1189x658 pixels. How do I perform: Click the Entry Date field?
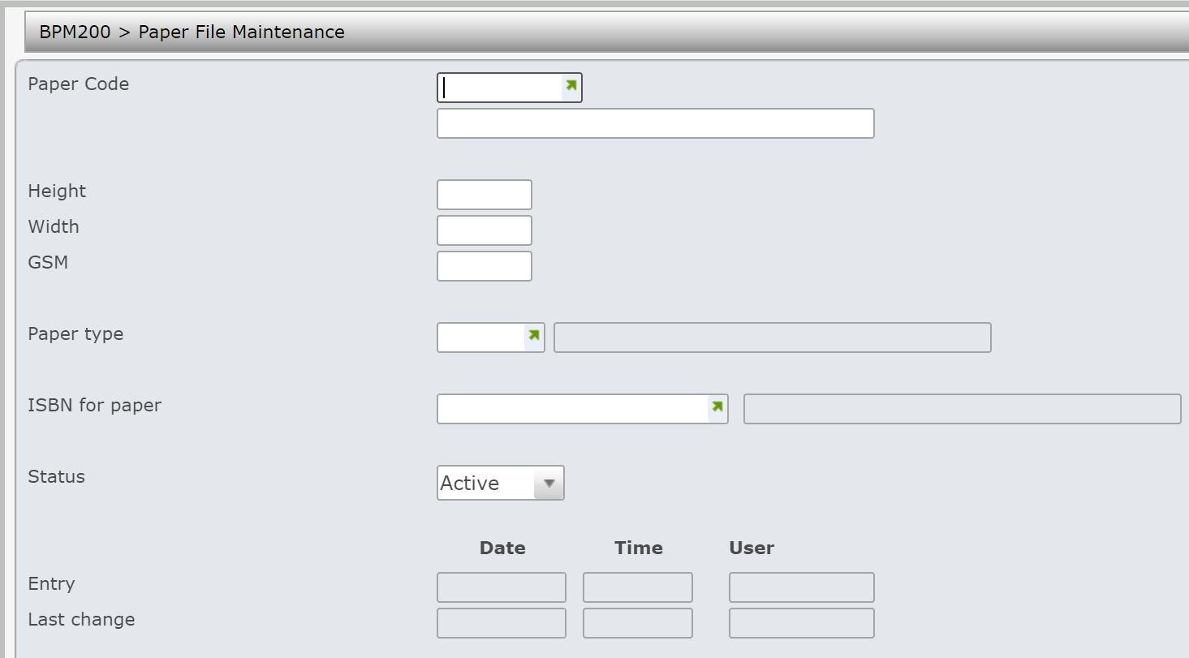(x=501, y=587)
